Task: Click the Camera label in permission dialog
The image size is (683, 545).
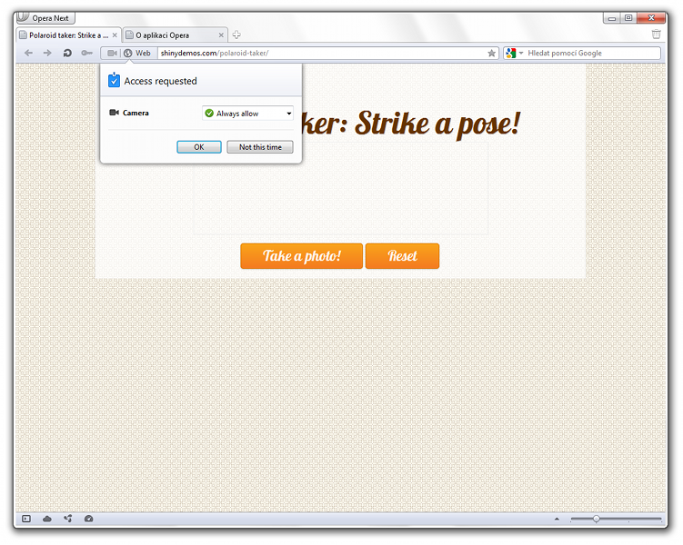Action: tap(136, 113)
